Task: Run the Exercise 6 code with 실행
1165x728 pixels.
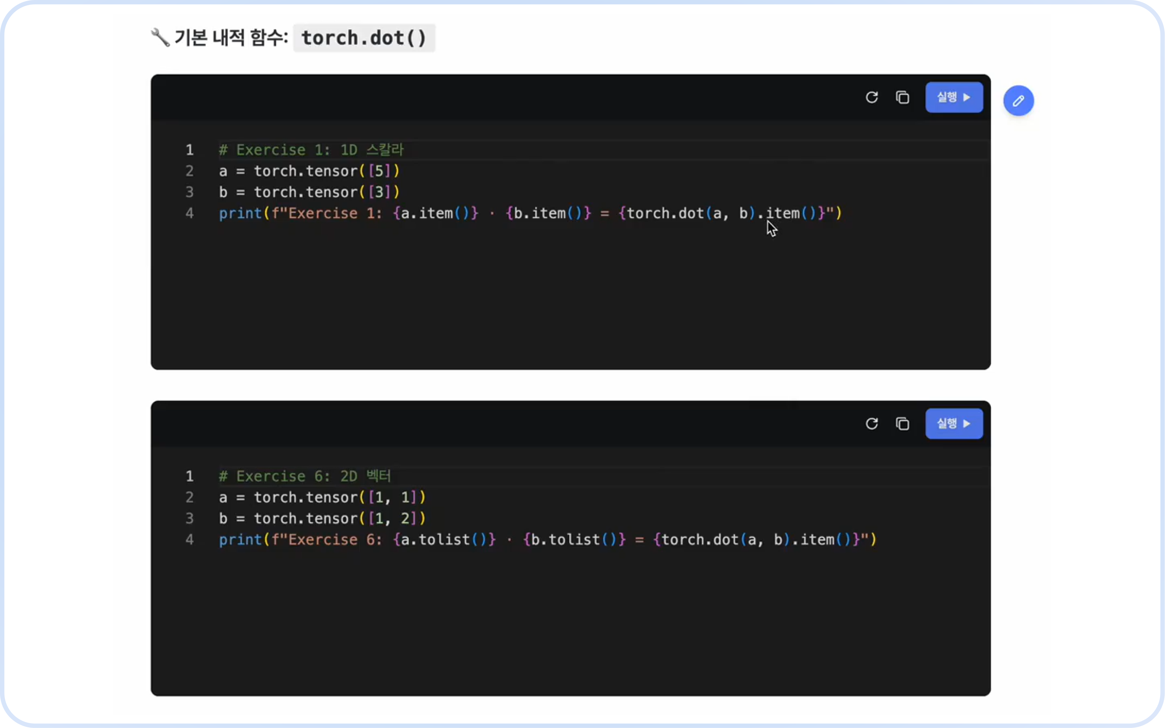Action: [x=953, y=424]
